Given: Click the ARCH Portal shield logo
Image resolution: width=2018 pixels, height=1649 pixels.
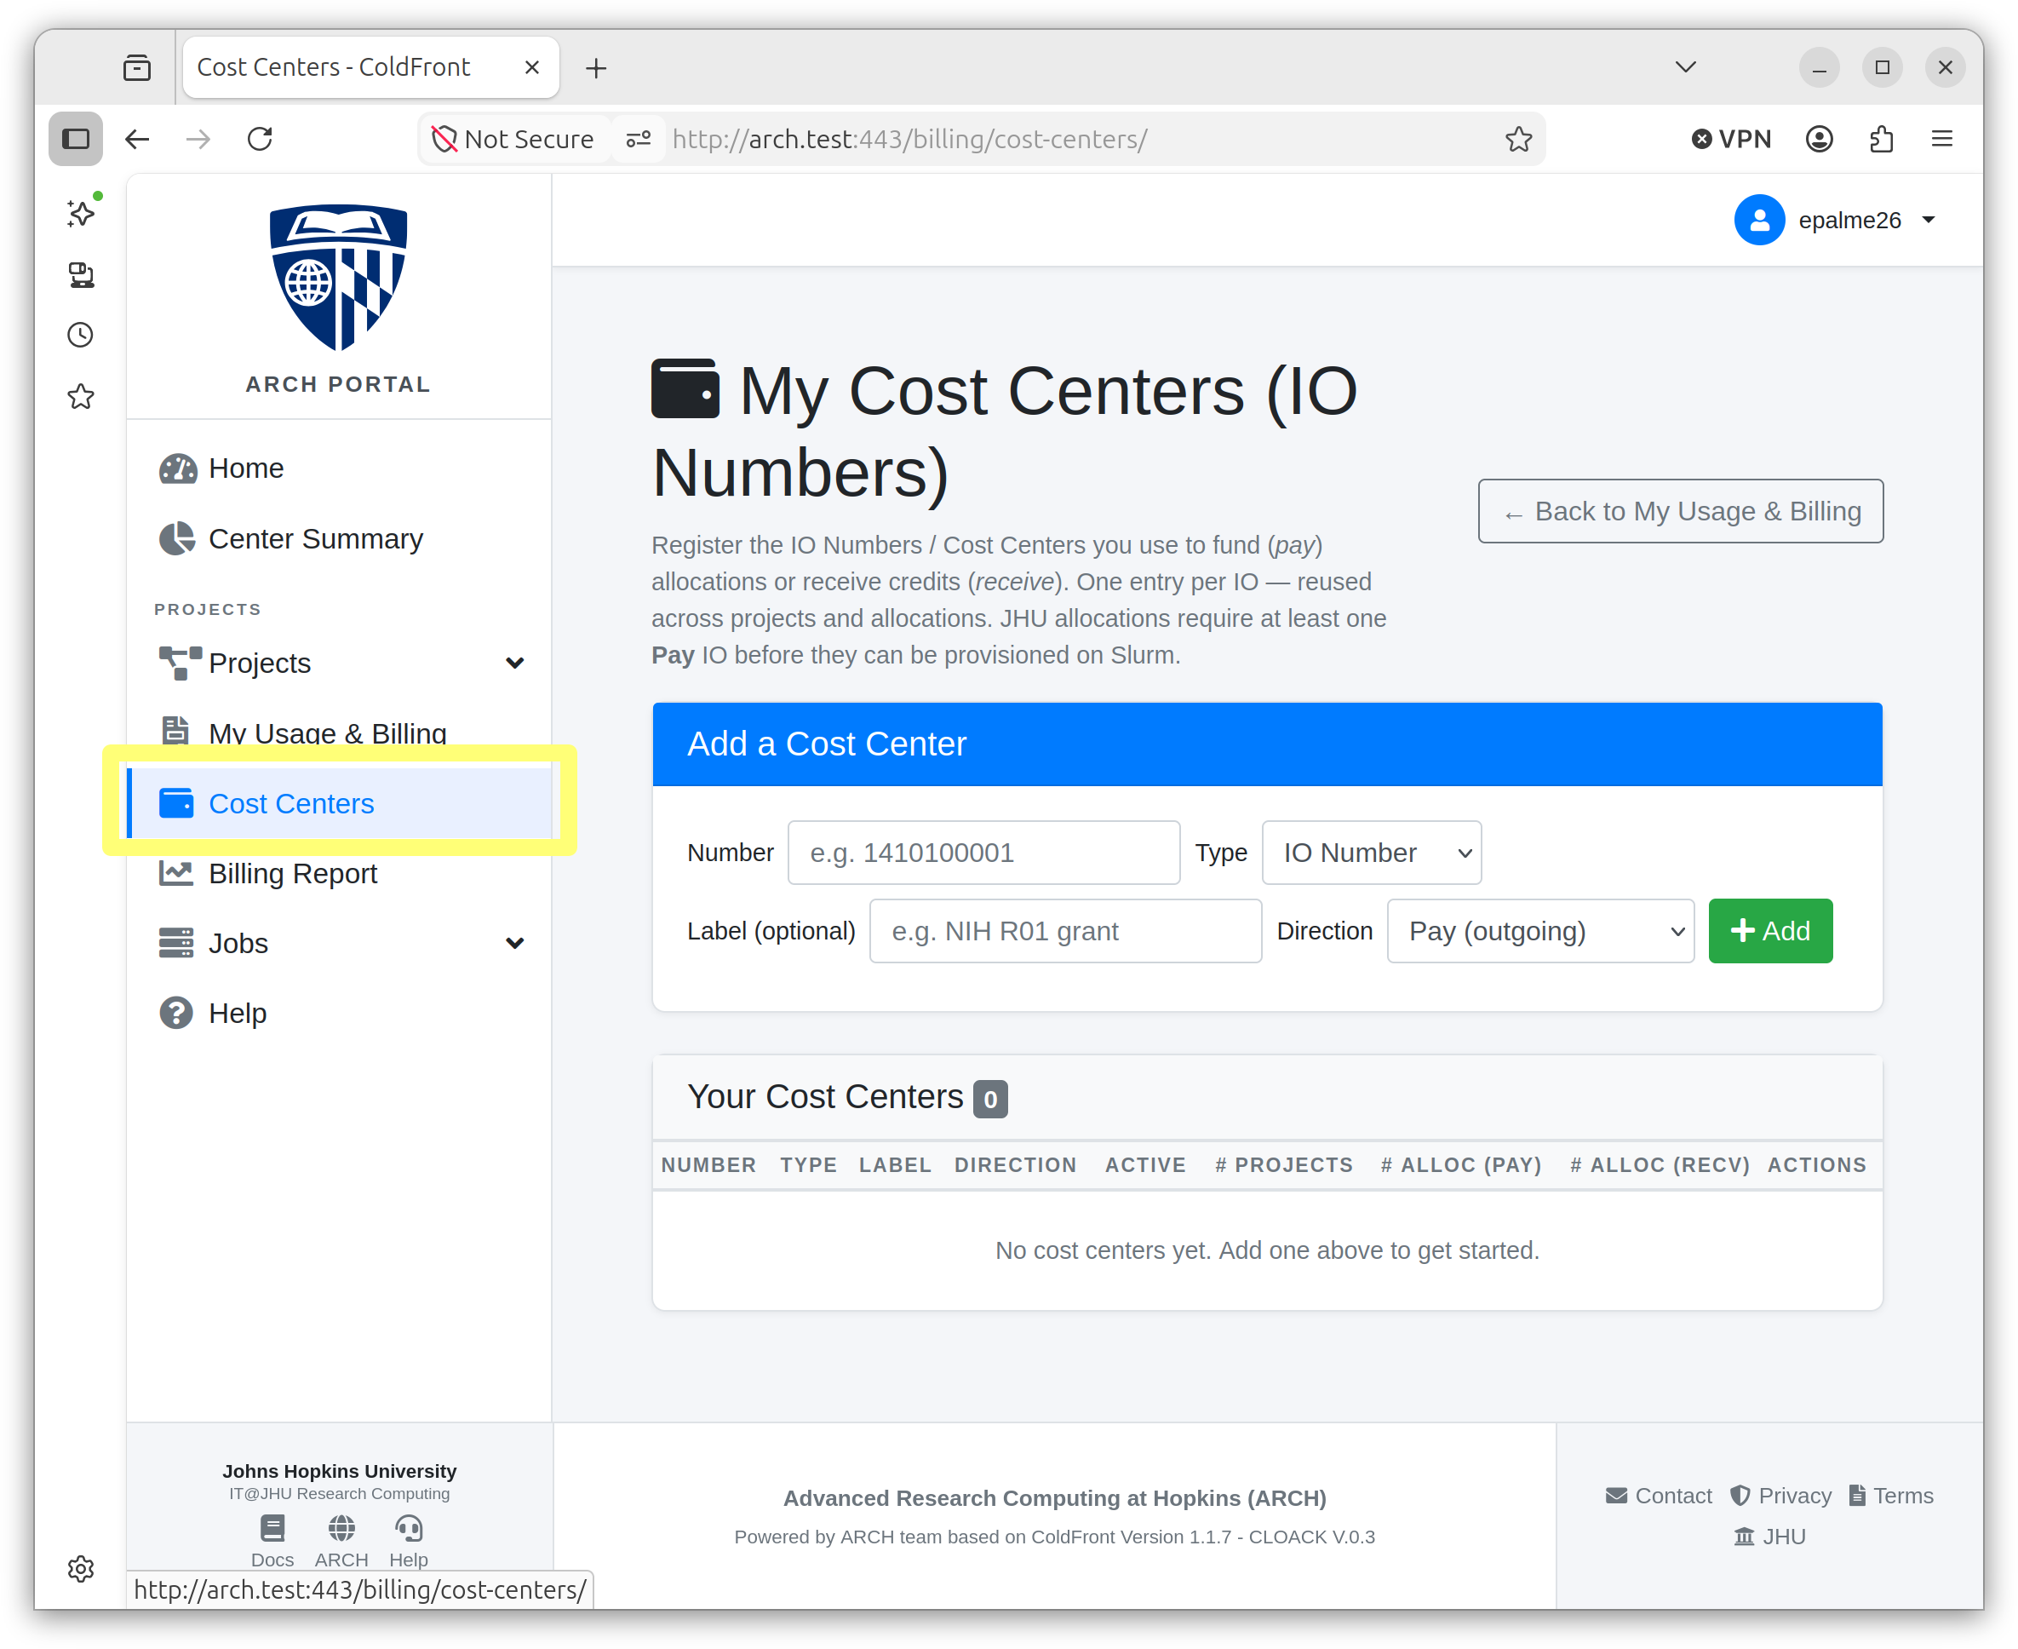Looking at the screenshot, I should click(x=338, y=277).
